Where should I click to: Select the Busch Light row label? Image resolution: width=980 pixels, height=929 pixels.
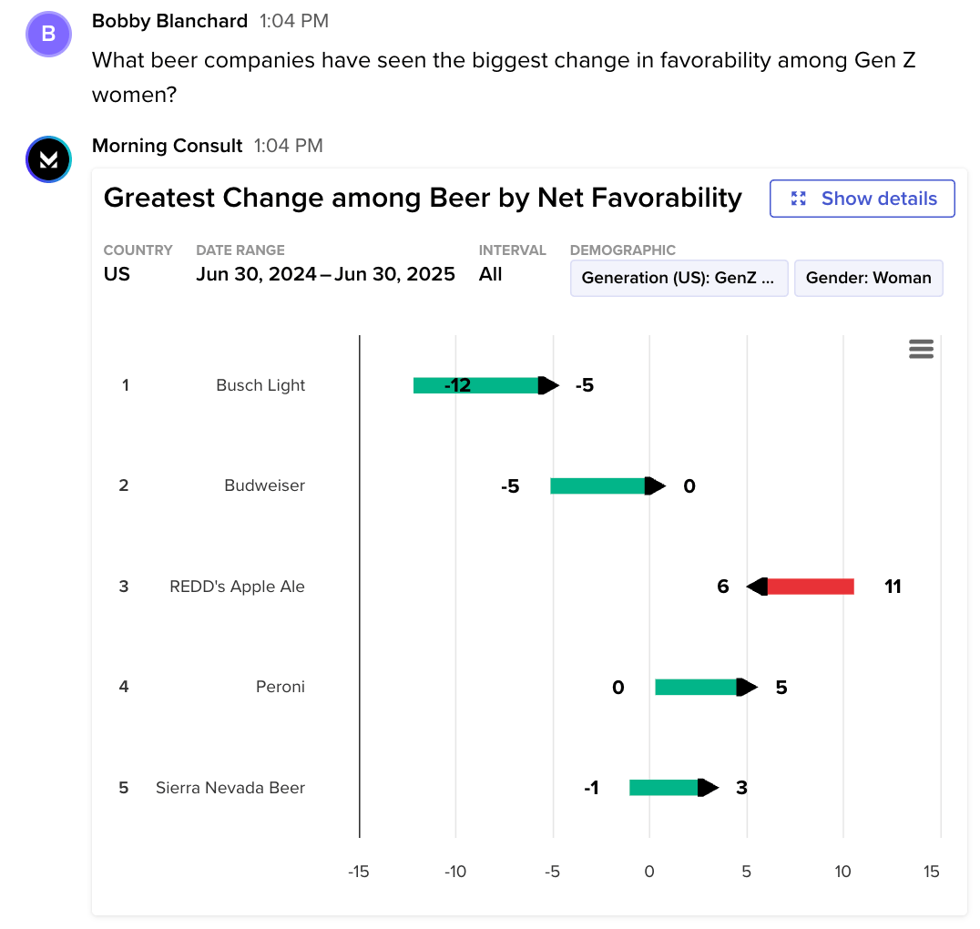[x=260, y=385]
